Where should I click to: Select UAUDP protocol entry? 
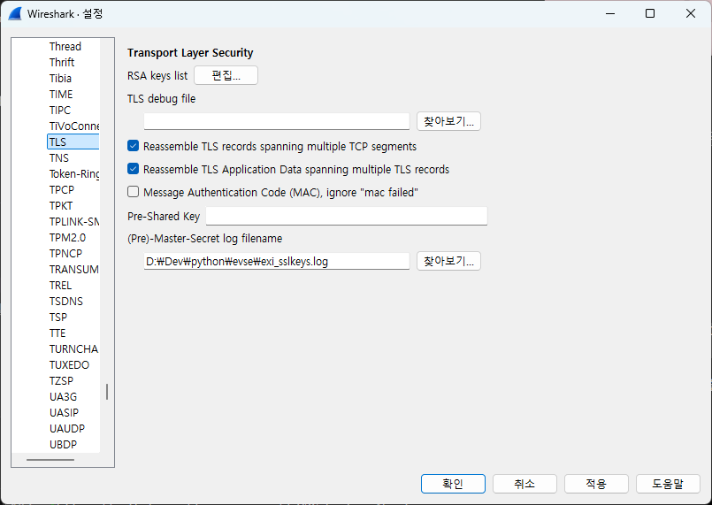(66, 428)
